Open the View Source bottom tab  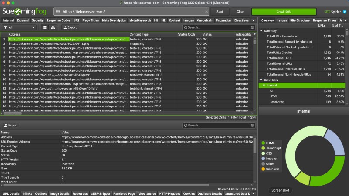click(x=147, y=193)
